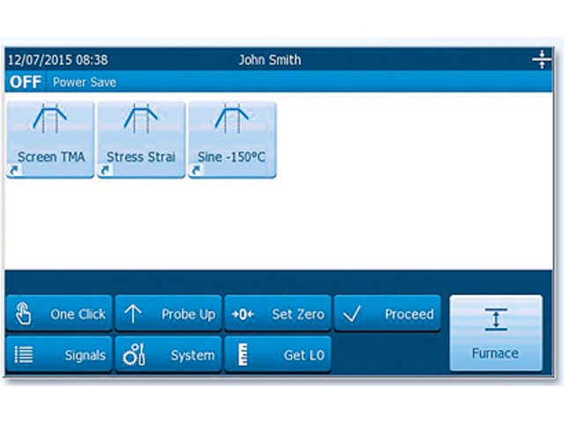This screenshot has height=423, width=564.
Task: Click shortcut arrow on Screen TMA tile
Action: click(x=13, y=171)
